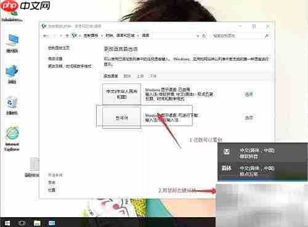
Task: Open Task View on the taskbar
Action: tap(22, 223)
